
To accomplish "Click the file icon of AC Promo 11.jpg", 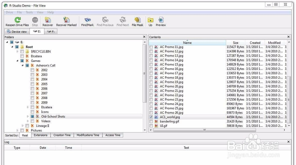I will [156, 47].
